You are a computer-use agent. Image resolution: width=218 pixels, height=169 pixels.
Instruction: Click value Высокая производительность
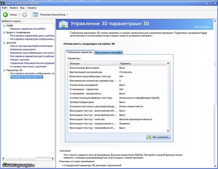click(x=136, y=119)
